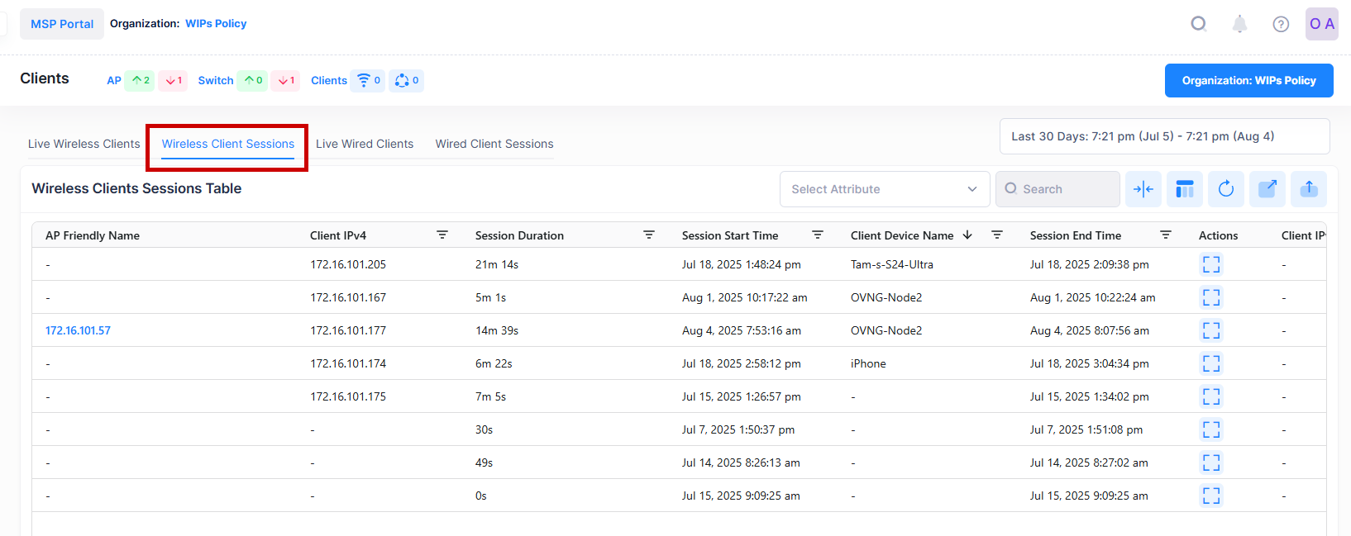
Task: Open the Session Duration column filter
Action: [649, 235]
